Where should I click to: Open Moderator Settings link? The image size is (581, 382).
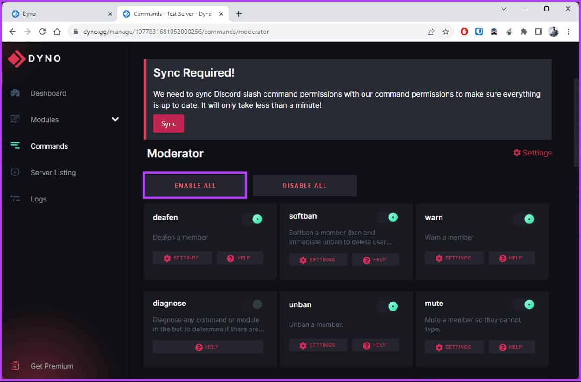532,153
